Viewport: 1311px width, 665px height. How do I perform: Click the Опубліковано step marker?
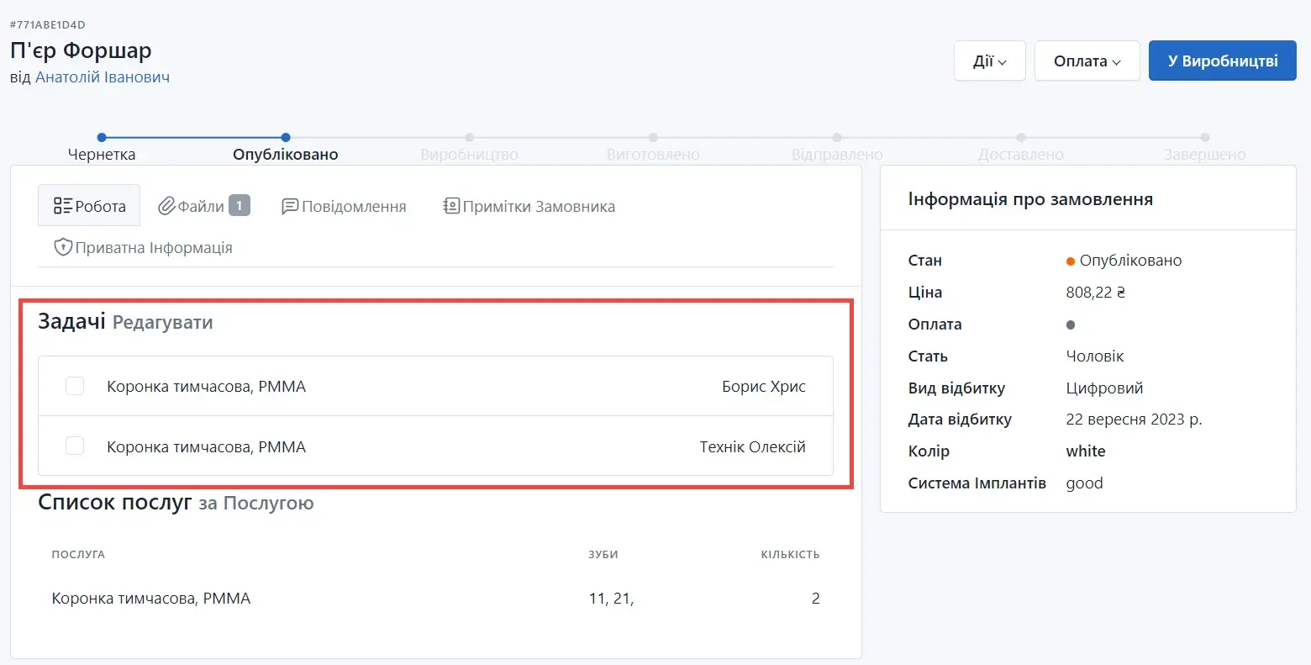pyautogui.click(x=286, y=137)
